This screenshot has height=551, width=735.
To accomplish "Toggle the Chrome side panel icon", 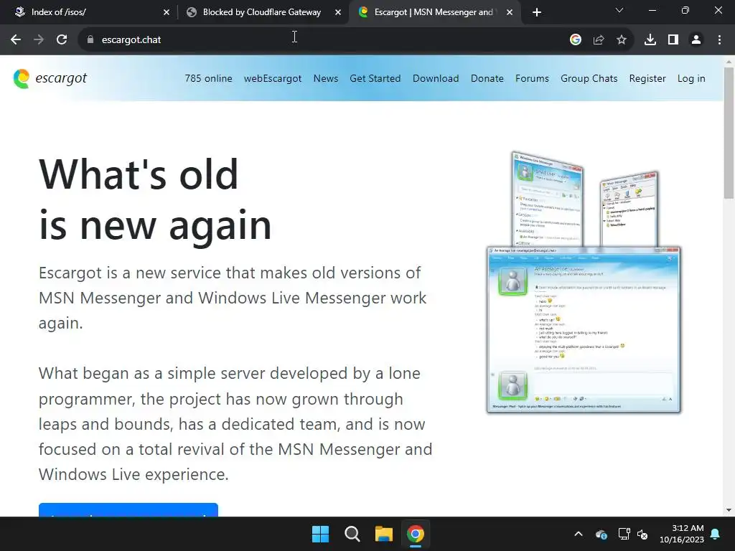I will coord(673,40).
